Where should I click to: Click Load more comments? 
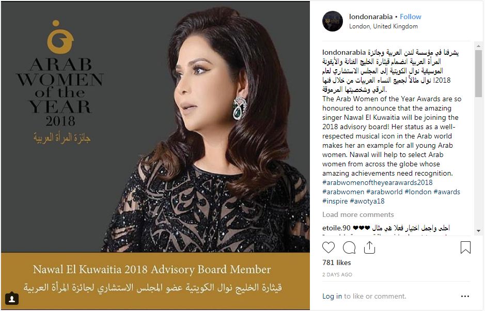coord(358,214)
